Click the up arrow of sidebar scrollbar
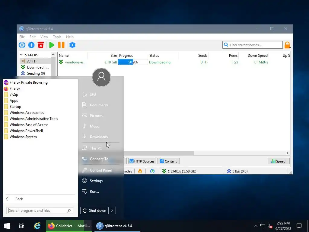 coord(53,54)
